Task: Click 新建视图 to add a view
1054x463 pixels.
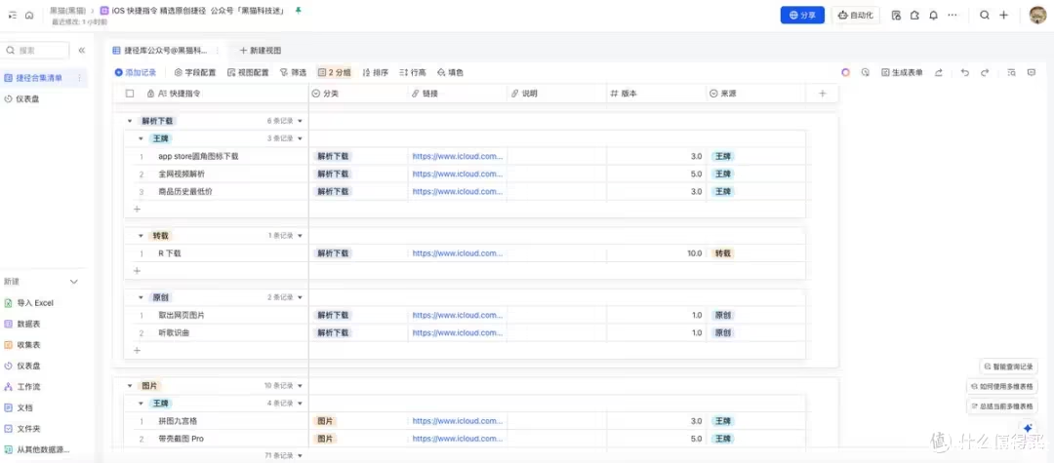Action: pos(261,50)
